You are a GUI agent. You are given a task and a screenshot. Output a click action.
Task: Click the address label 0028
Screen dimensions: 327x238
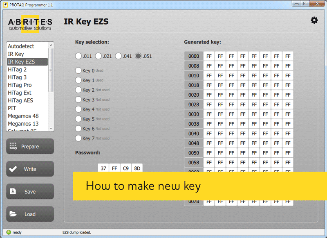click(194, 104)
